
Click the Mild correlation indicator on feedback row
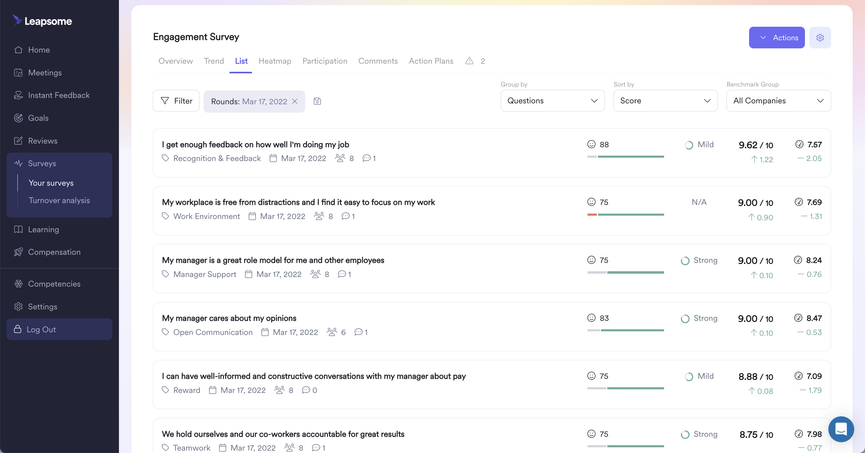[699, 145]
